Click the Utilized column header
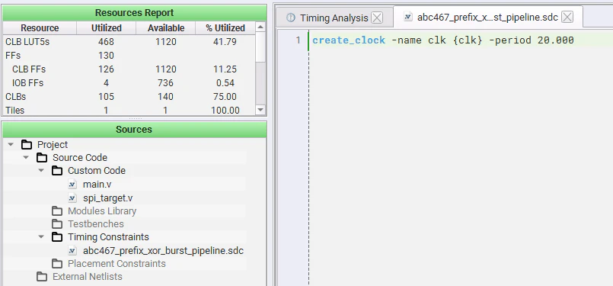This screenshot has width=613, height=286. click(x=107, y=28)
